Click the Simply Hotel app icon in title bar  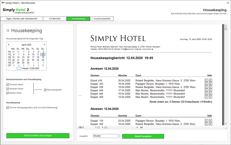click(x=3, y=3)
